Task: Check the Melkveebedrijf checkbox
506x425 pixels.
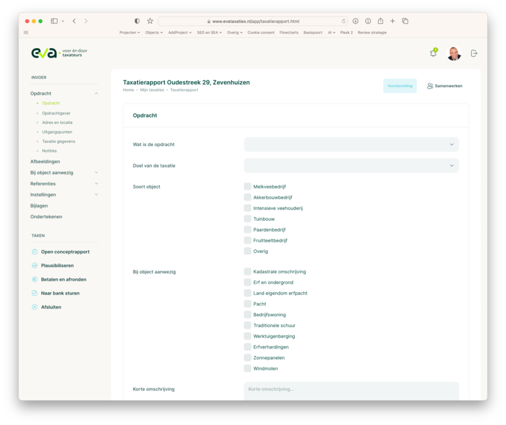Action: pos(247,187)
